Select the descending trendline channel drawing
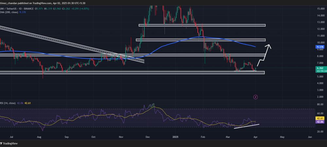 (x=72, y=44)
